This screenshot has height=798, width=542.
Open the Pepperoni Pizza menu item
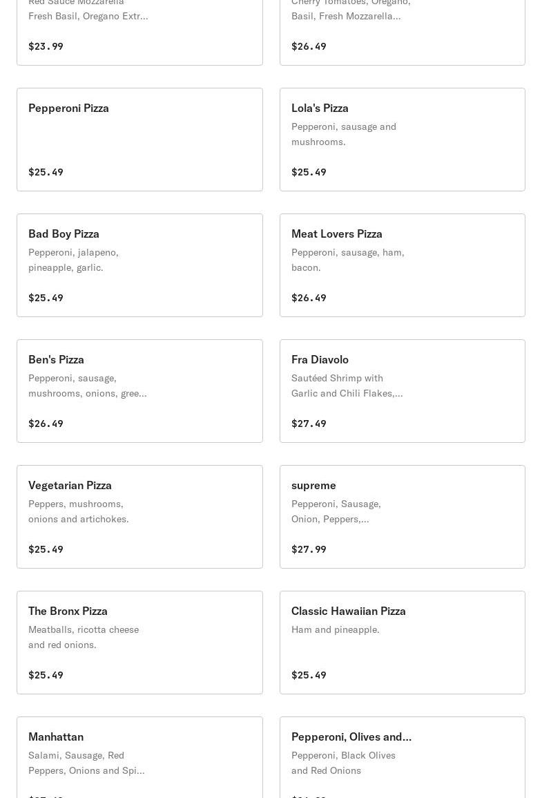(x=139, y=140)
